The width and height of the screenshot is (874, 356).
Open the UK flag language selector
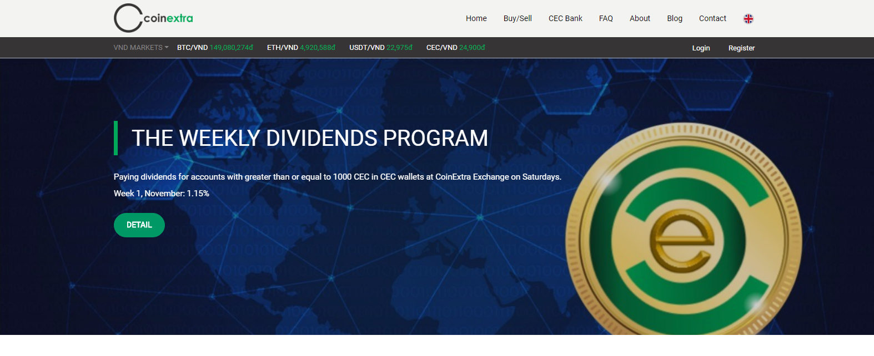(749, 19)
